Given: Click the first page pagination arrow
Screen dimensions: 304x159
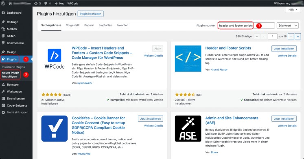Looking at the screenshot, I should 257,37.
